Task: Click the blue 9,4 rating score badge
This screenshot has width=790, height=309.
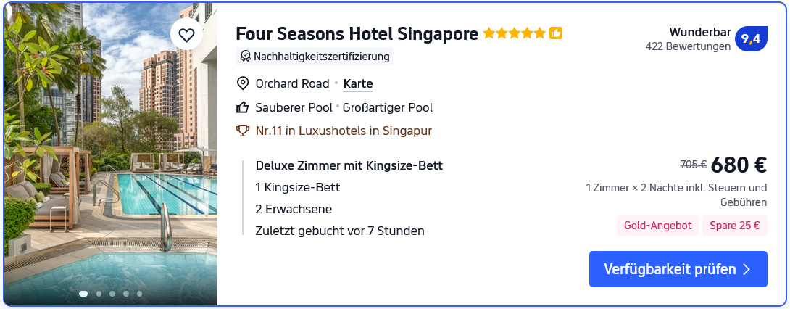Action: [751, 39]
